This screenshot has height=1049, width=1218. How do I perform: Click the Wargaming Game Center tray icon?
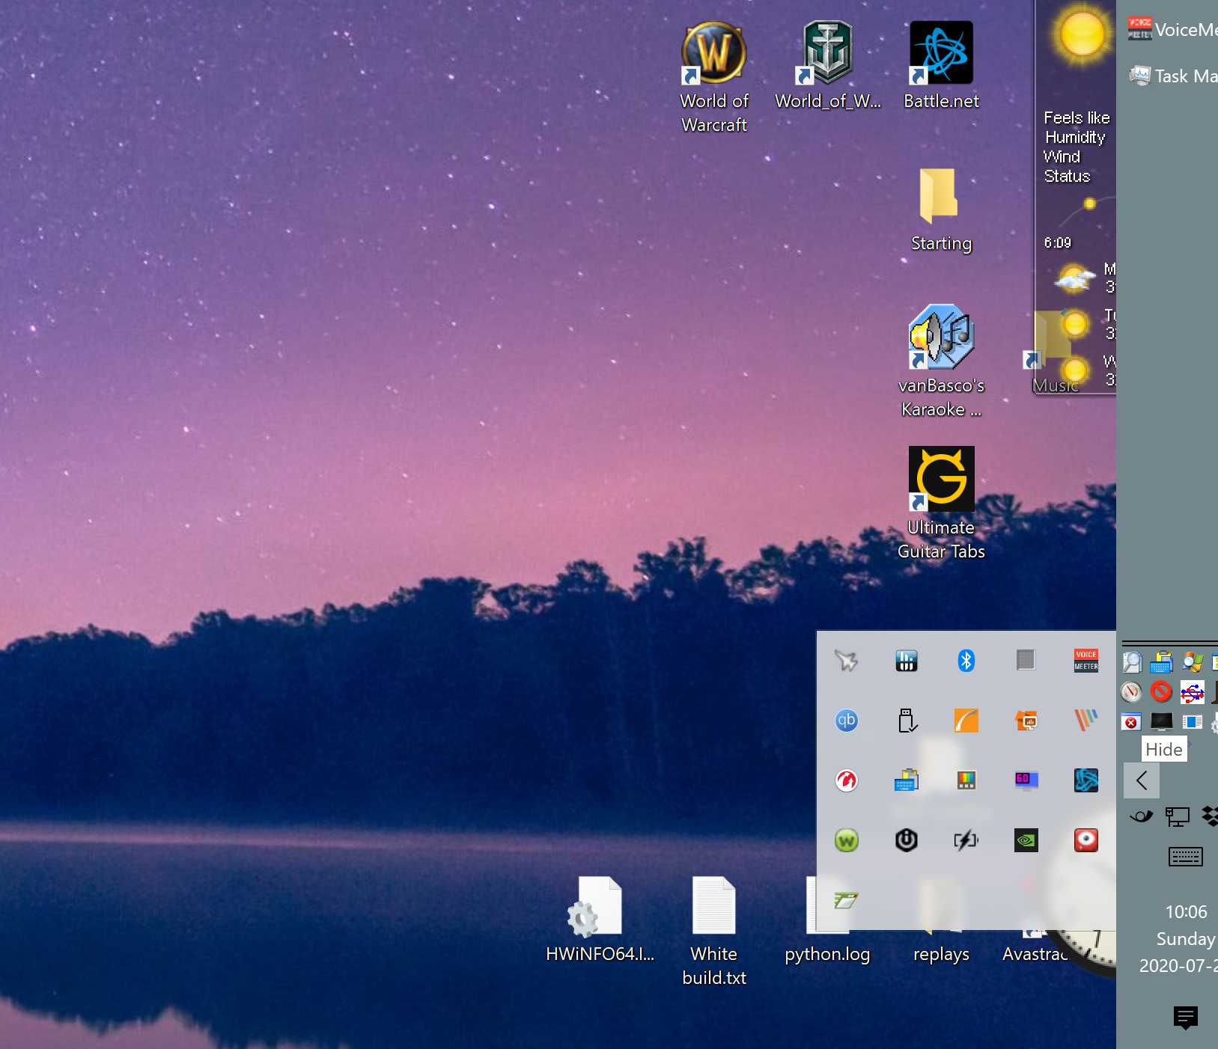846,780
